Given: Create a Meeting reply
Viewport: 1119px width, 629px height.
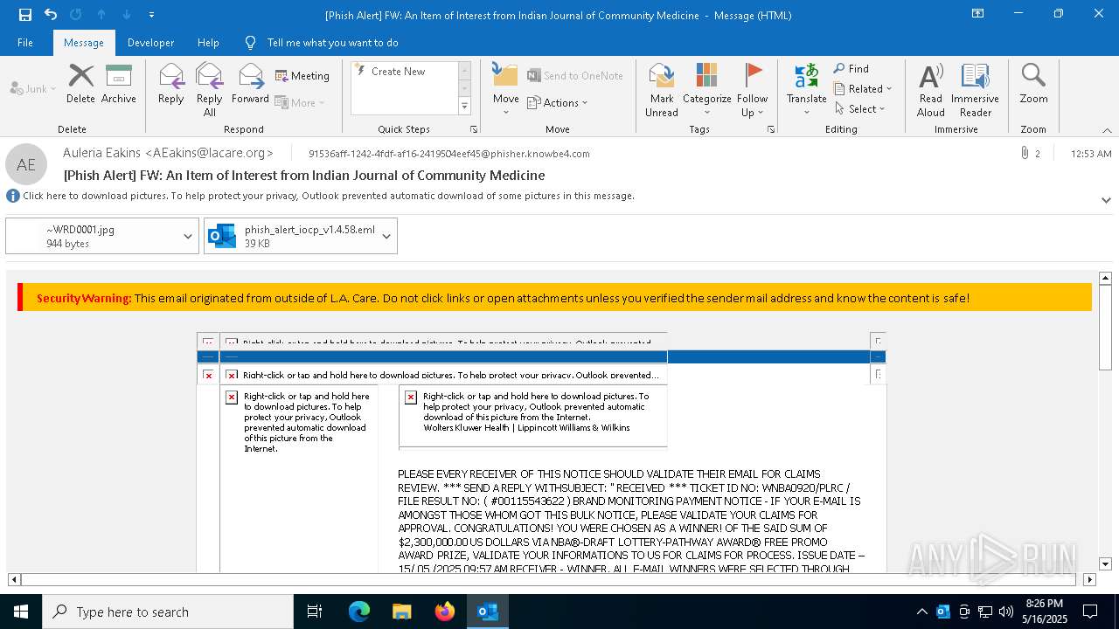Looking at the screenshot, I should pyautogui.click(x=302, y=76).
